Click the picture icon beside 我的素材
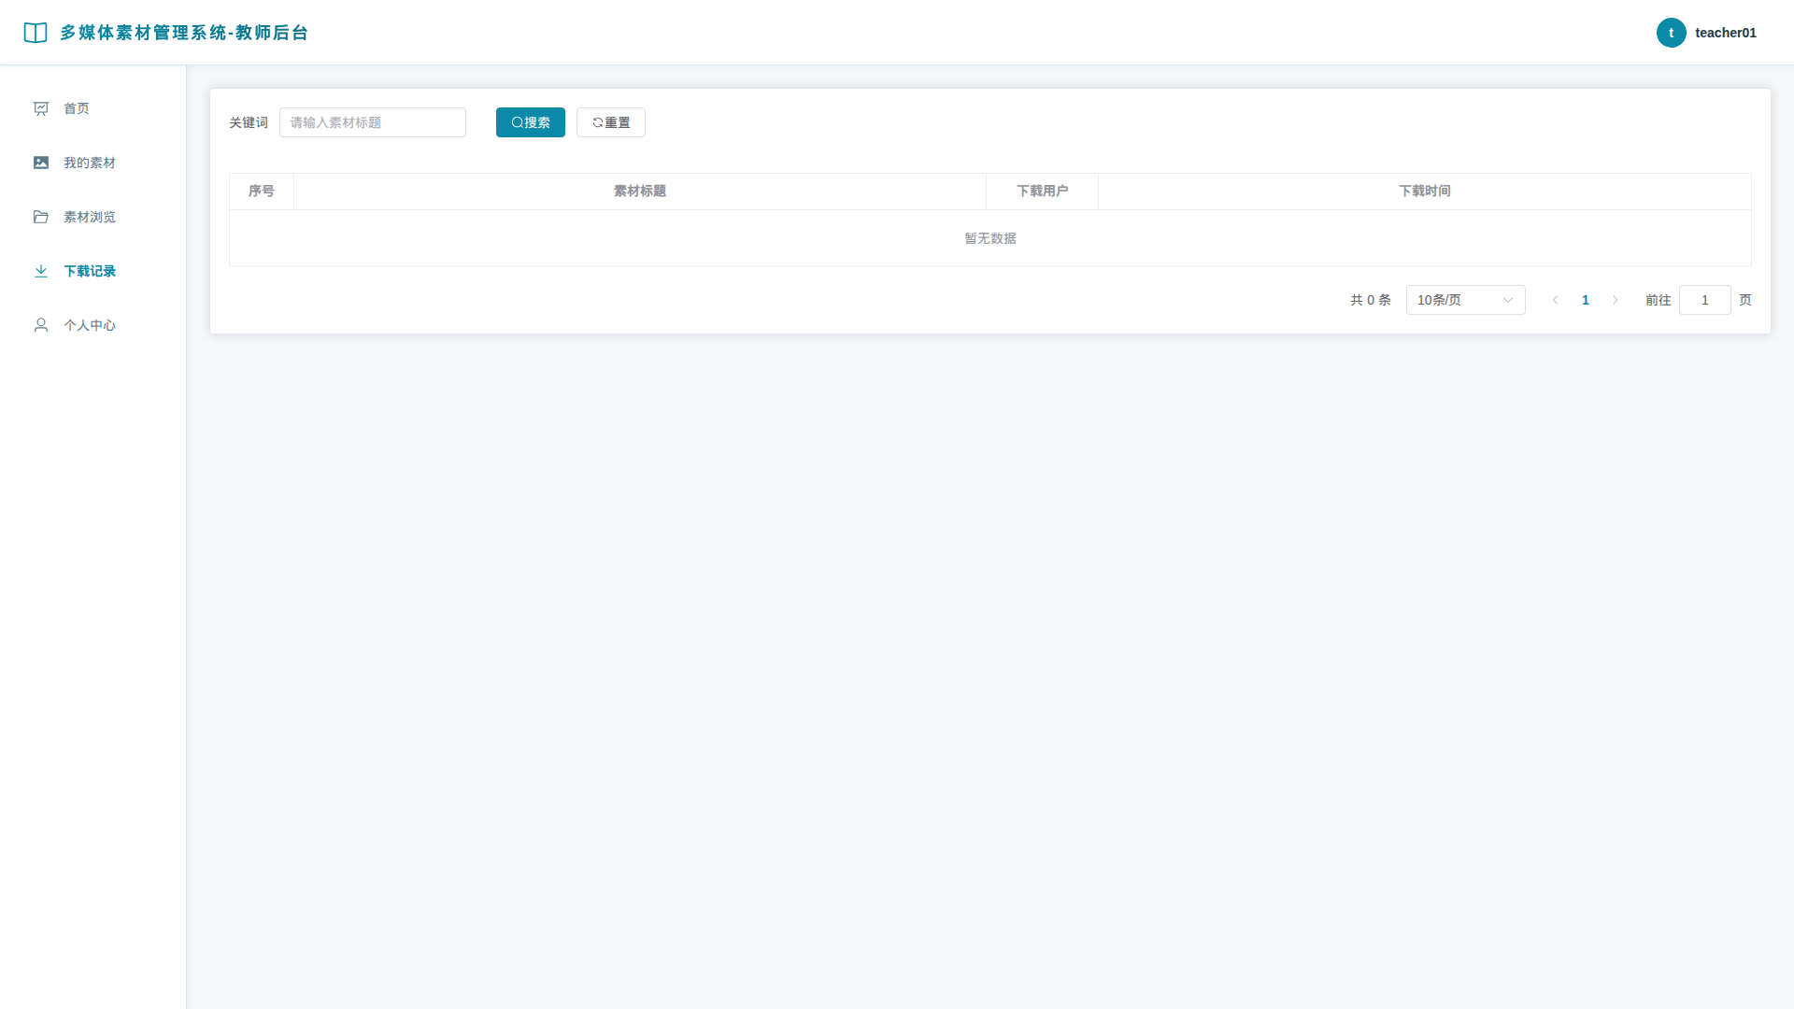The image size is (1794, 1009). click(41, 163)
